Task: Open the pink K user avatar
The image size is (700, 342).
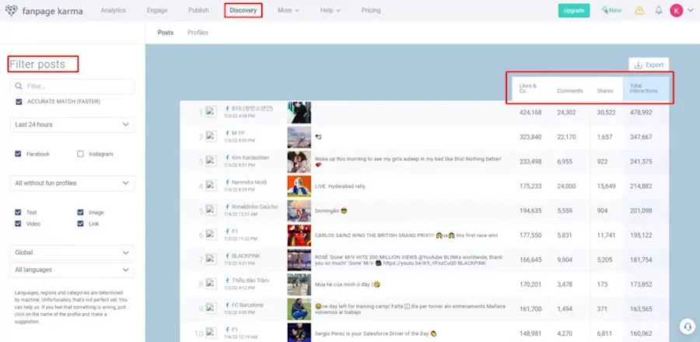Action: [x=677, y=10]
